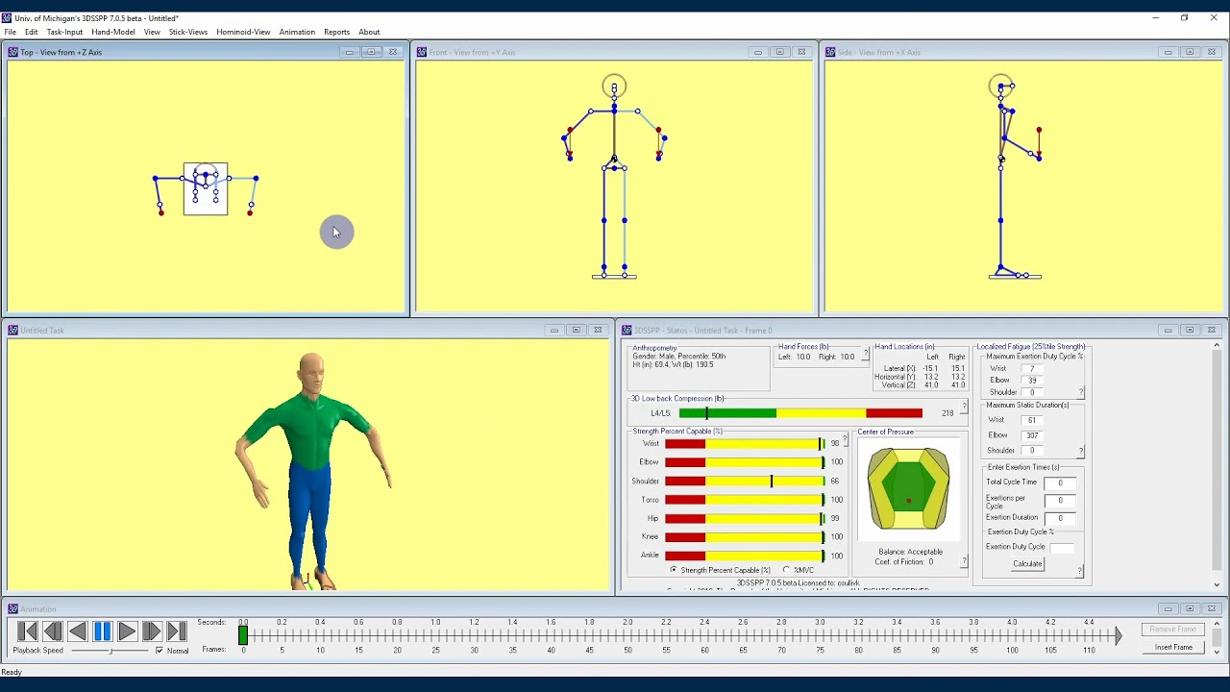
Task: Open the File menu
Action: coord(11,32)
